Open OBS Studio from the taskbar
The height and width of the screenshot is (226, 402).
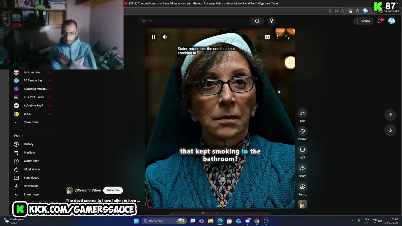pyautogui.click(x=266, y=221)
